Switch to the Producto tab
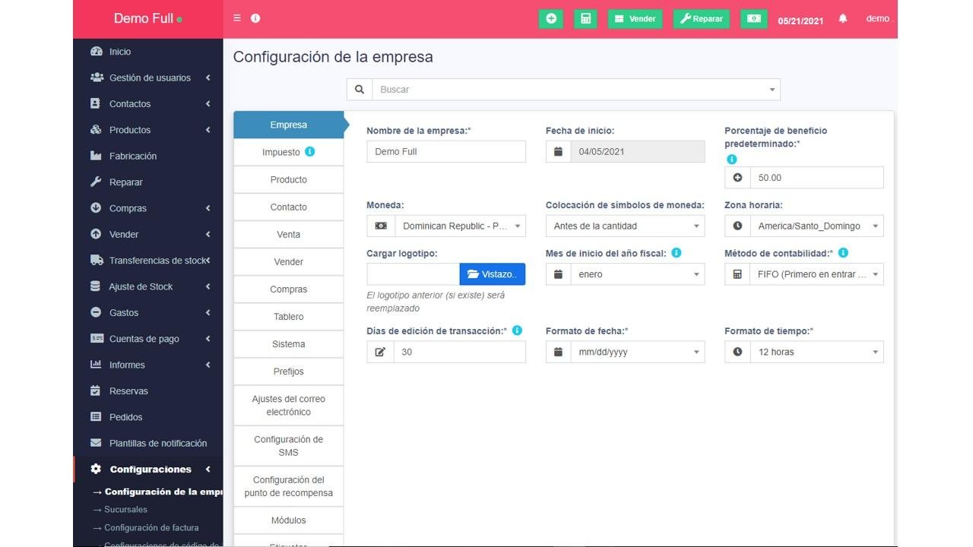 point(289,180)
